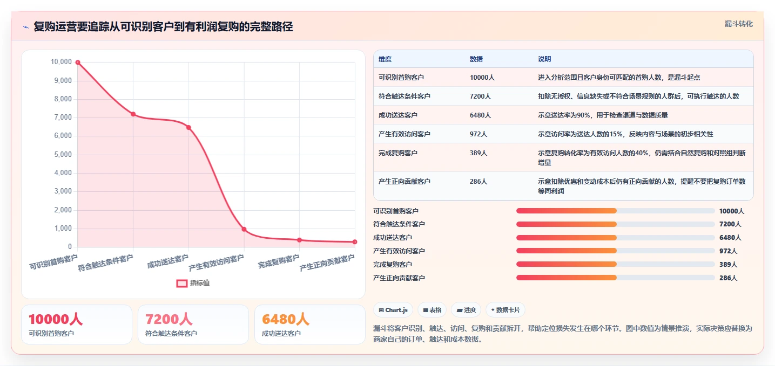Screen dimensions: 775x366
Task: Click the 7200人 table cell
Action: pyautogui.click(x=481, y=96)
